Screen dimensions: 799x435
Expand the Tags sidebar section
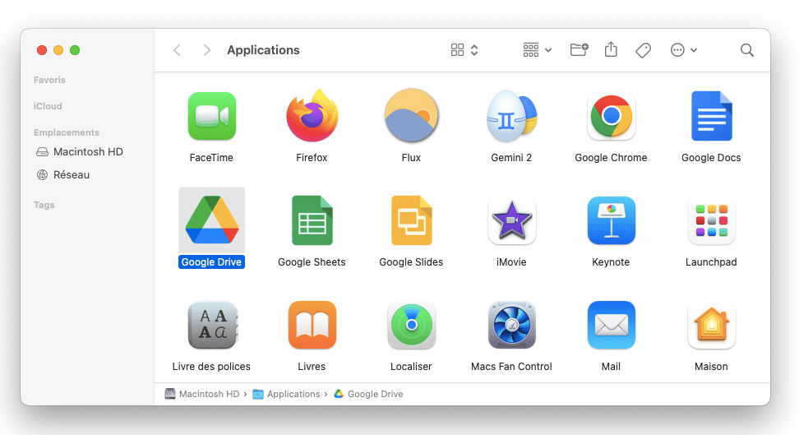[44, 205]
